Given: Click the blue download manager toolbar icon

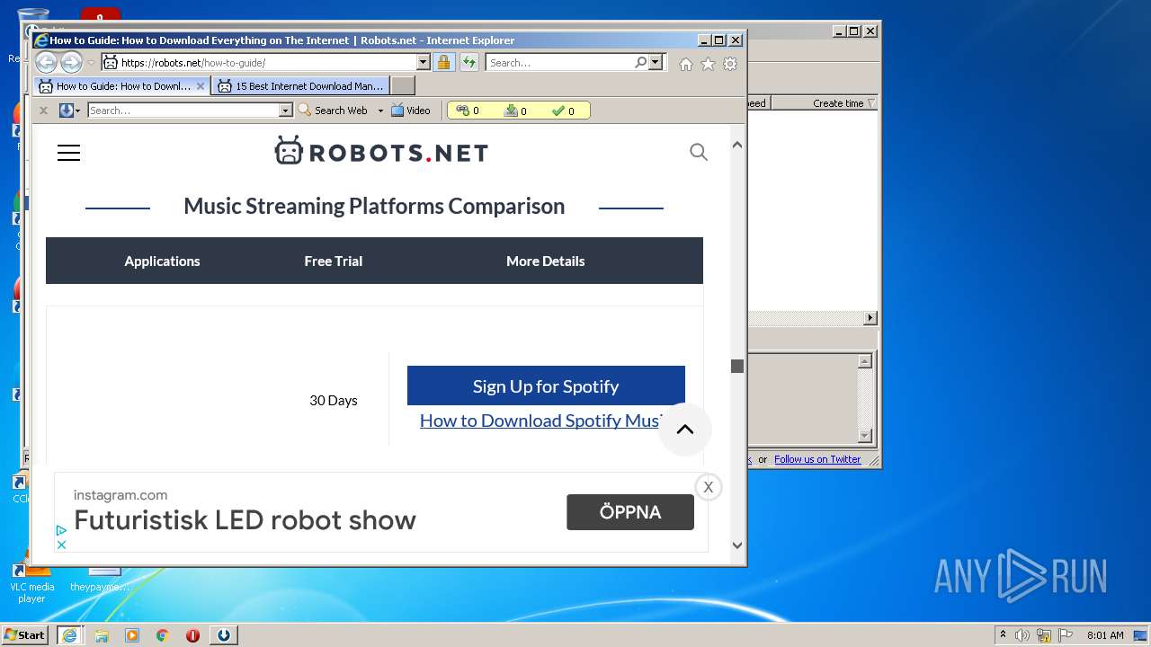Looking at the screenshot, I should (66, 111).
